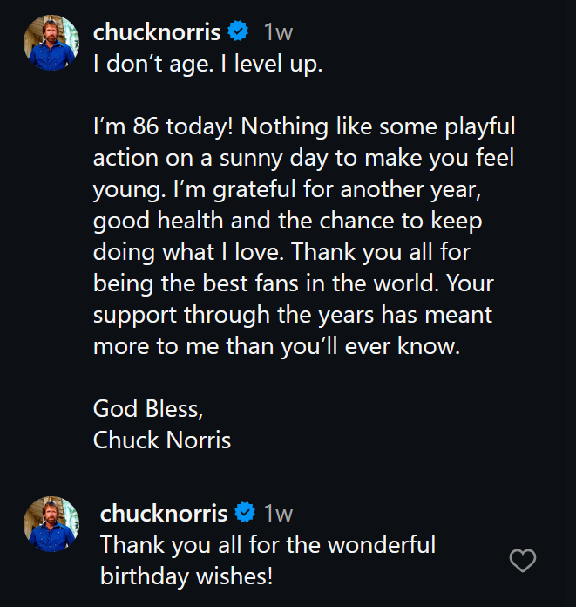Open avatar beside the birthday wishes comment
Viewport: 576px width, 607px height.
[52, 524]
